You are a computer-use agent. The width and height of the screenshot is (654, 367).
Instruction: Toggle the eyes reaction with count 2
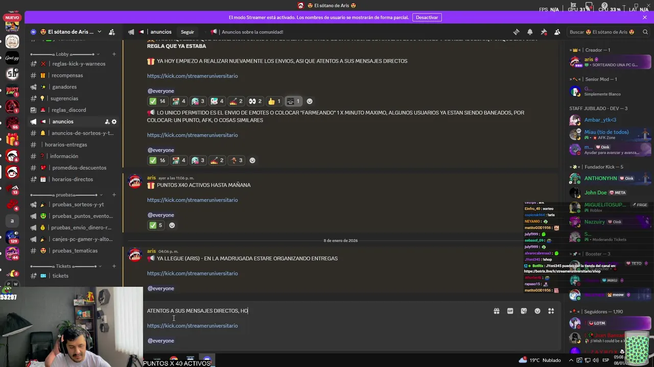255,101
